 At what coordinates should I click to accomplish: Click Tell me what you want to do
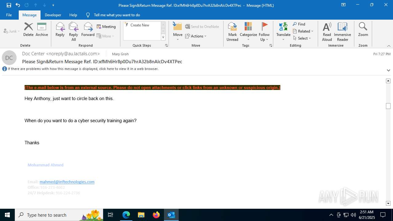click(117, 15)
